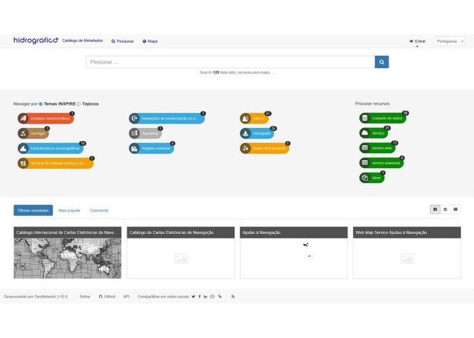The height and width of the screenshot is (338, 474).
Task: Select the Temas INSPIRE radio button
Action: tap(41, 104)
